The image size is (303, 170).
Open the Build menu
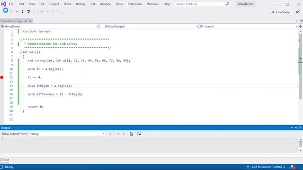[x=67, y=4]
